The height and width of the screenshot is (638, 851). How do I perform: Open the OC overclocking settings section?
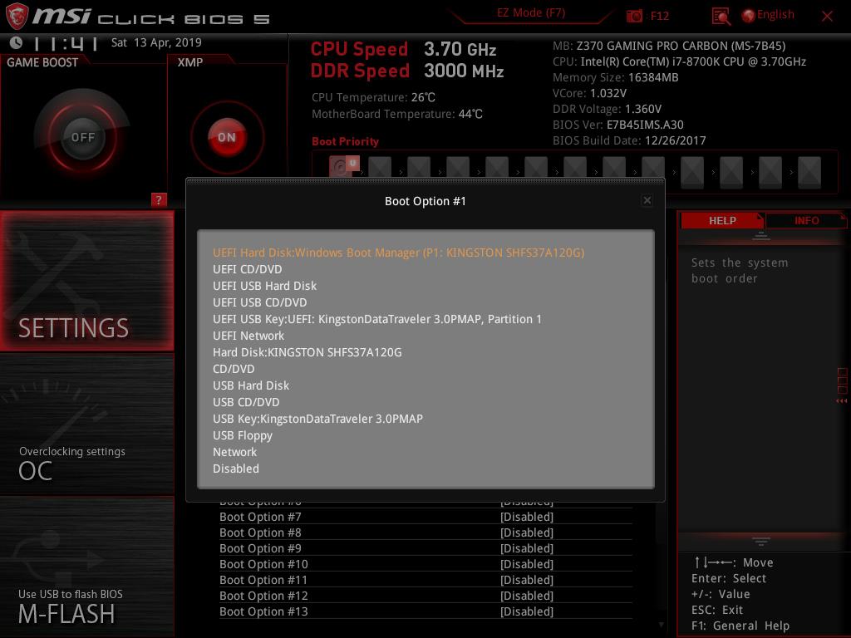[x=86, y=425]
